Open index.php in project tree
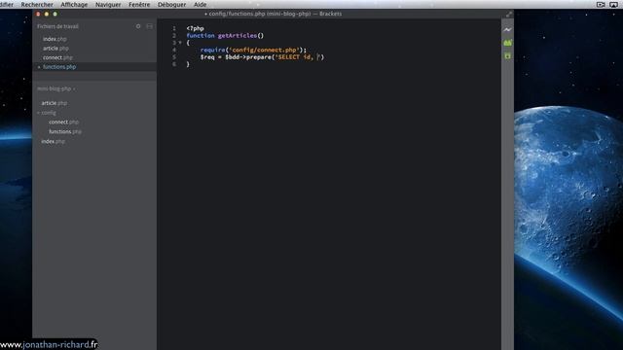Image resolution: width=623 pixels, height=350 pixels. coord(53,141)
